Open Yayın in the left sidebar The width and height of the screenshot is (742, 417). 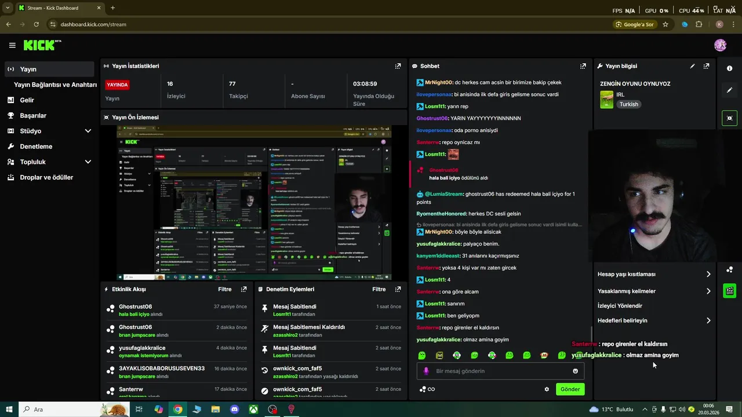point(49,69)
